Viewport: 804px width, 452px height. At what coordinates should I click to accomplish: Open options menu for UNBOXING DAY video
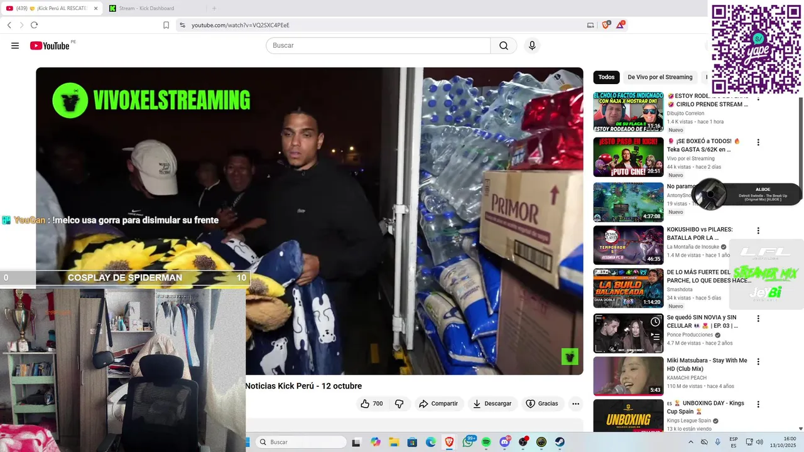pos(758,404)
